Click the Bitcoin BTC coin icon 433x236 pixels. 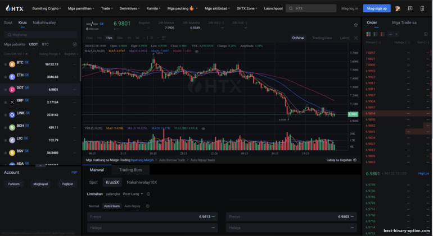coord(12,64)
